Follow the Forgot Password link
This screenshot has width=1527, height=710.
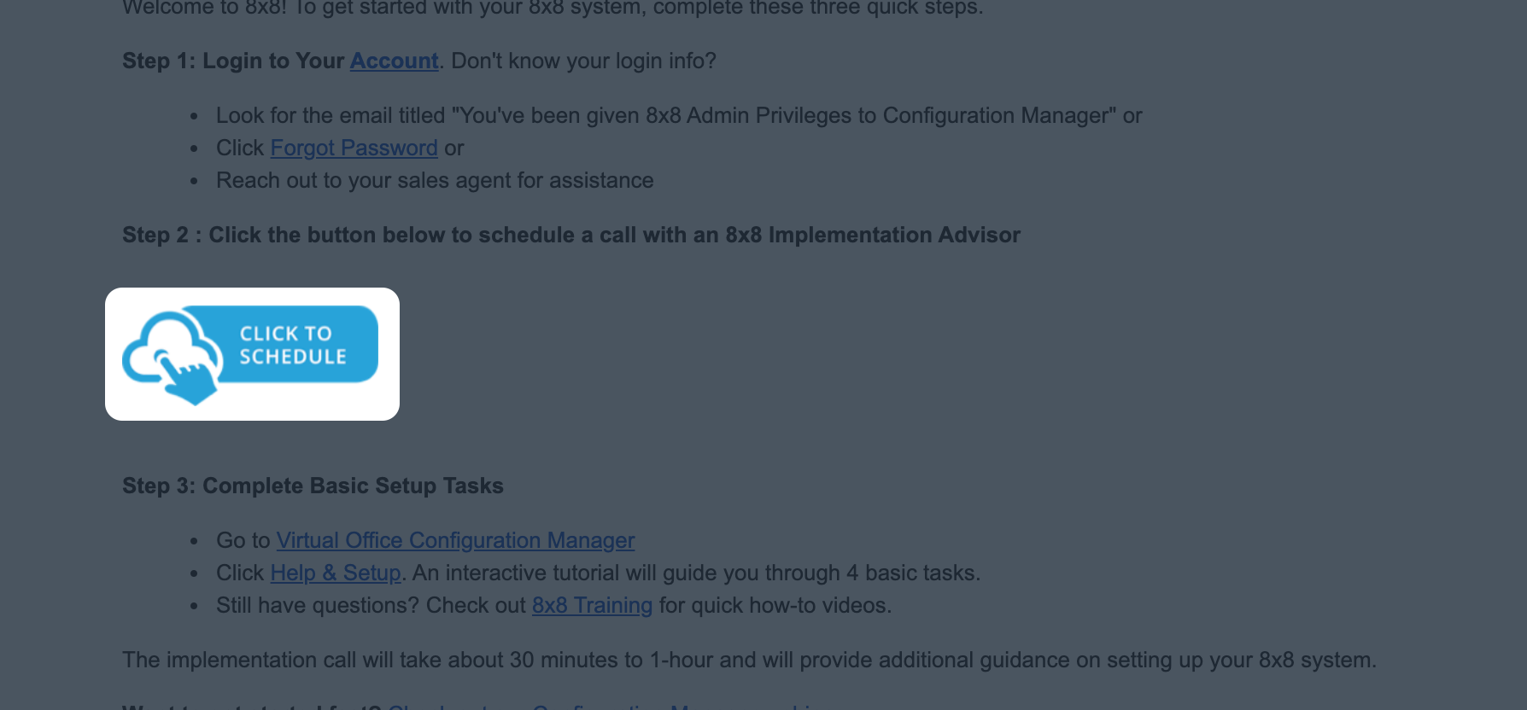(354, 148)
